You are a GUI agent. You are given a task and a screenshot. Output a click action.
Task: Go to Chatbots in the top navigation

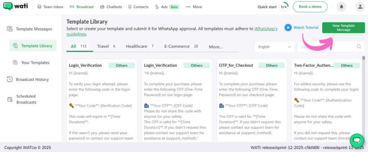111,7
